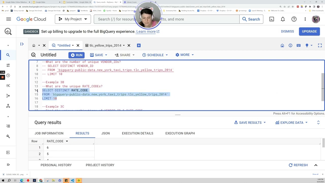Switch to EXECUTION DETAILS tab
The width and height of the screenshot is (325, 183).
coord(138,133)
